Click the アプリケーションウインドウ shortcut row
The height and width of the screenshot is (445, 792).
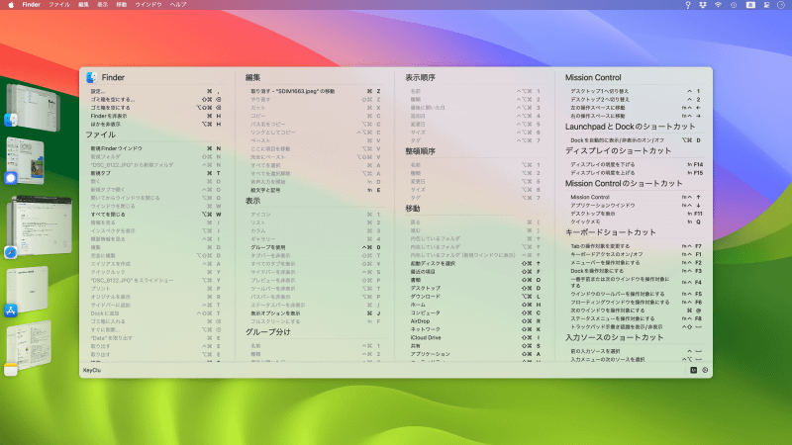pyautogui.click(x=636, y=206)
